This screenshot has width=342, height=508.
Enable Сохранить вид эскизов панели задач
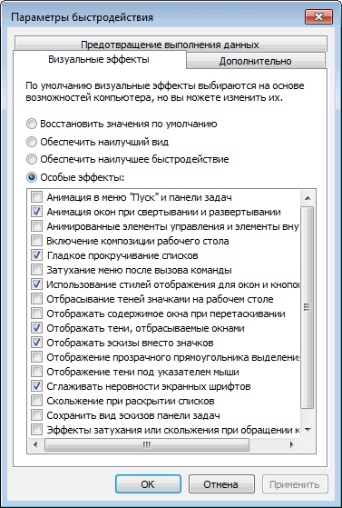36,415
